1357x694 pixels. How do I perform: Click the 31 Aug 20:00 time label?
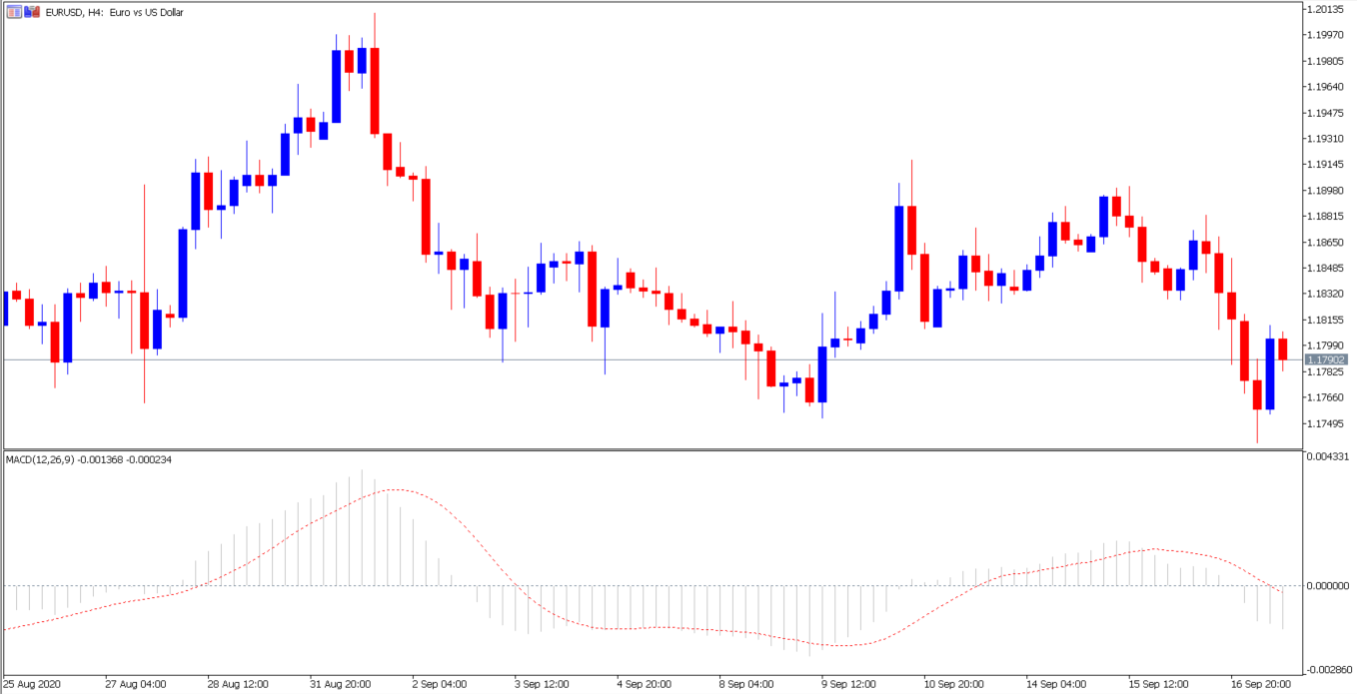341,686
